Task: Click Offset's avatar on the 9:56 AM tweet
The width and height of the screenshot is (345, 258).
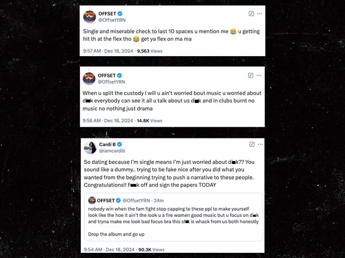Action: coord(89,78)
